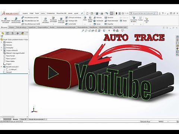
Task: Open the DisplayManager tab icon
Action: pos(22,33)
